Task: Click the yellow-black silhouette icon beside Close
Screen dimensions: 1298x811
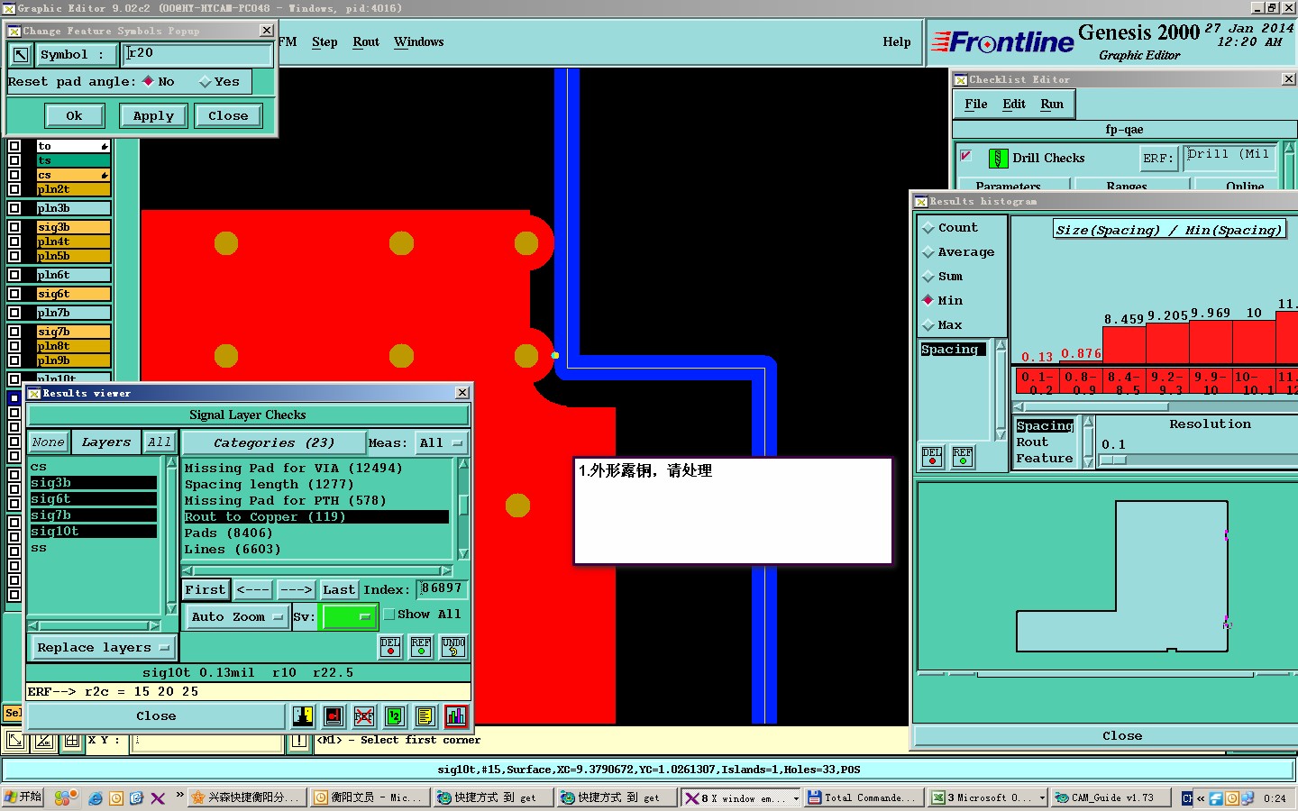Action: (303, 716)
